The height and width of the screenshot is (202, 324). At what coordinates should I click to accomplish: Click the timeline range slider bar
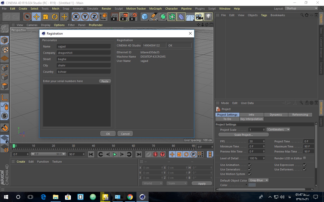click(48, 154)
